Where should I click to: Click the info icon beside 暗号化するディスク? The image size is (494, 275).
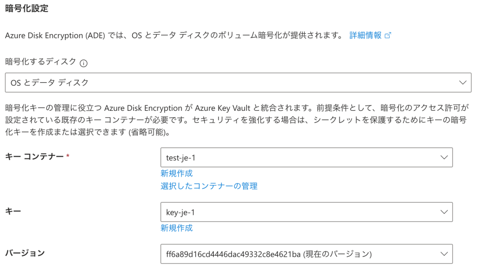click(84, 63)
